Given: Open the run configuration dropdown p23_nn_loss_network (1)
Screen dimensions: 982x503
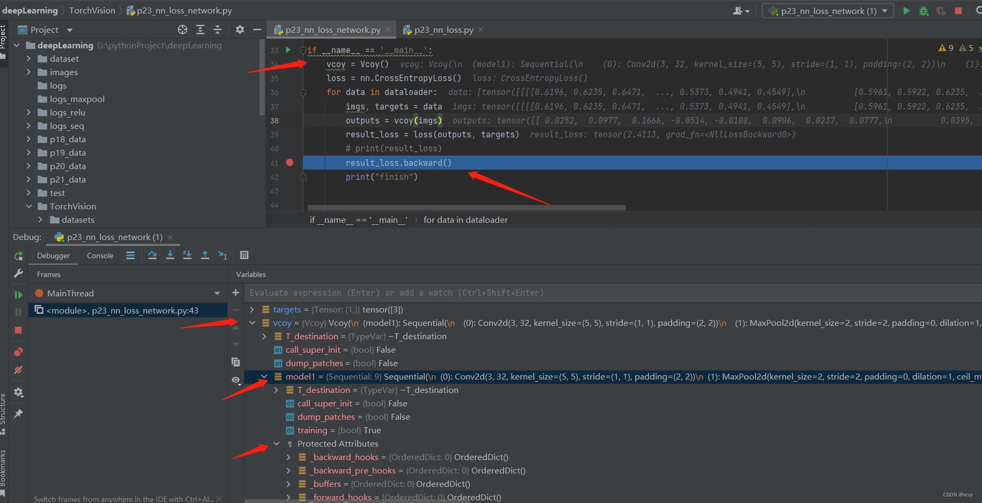Looking at the screenshot, I should (x=827, y=11).
